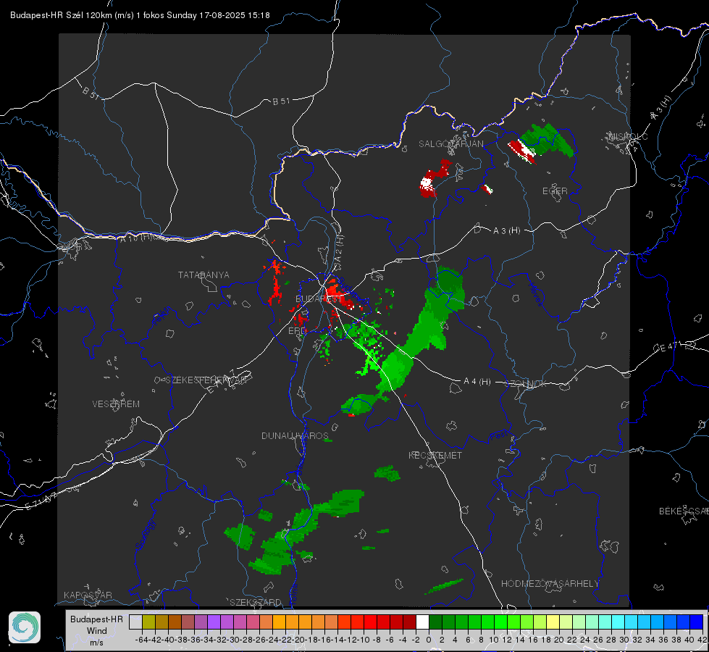709x652 pixels.
Task: Click the MISKOLC city label
Action: [628, 136]
